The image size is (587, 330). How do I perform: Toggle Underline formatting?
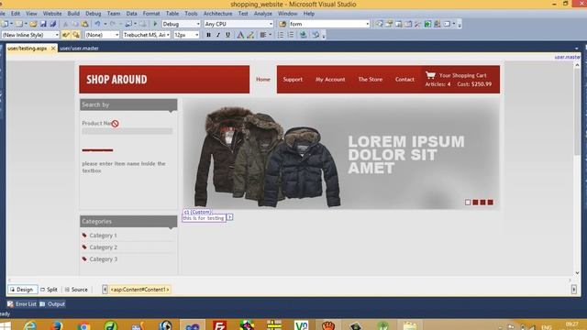[227, 35]
